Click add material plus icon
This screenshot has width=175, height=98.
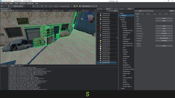[x=113, y=11]
